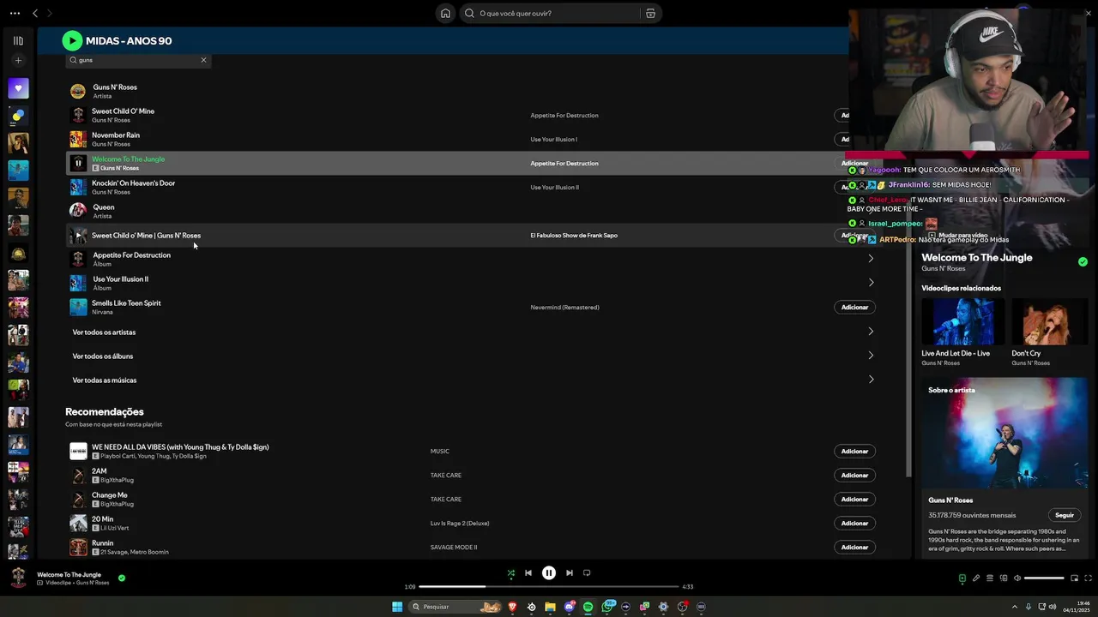Image resolution: width=1098 pixels, height=617 pixels.
Task: Toggle saved checkmark in Welcome To The Jungle panel
Action: click(1083, 262)
